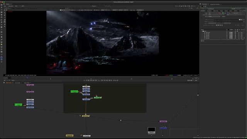Select the purple node at top left of graph
247x139 pixels.
(x=30, y=85)
